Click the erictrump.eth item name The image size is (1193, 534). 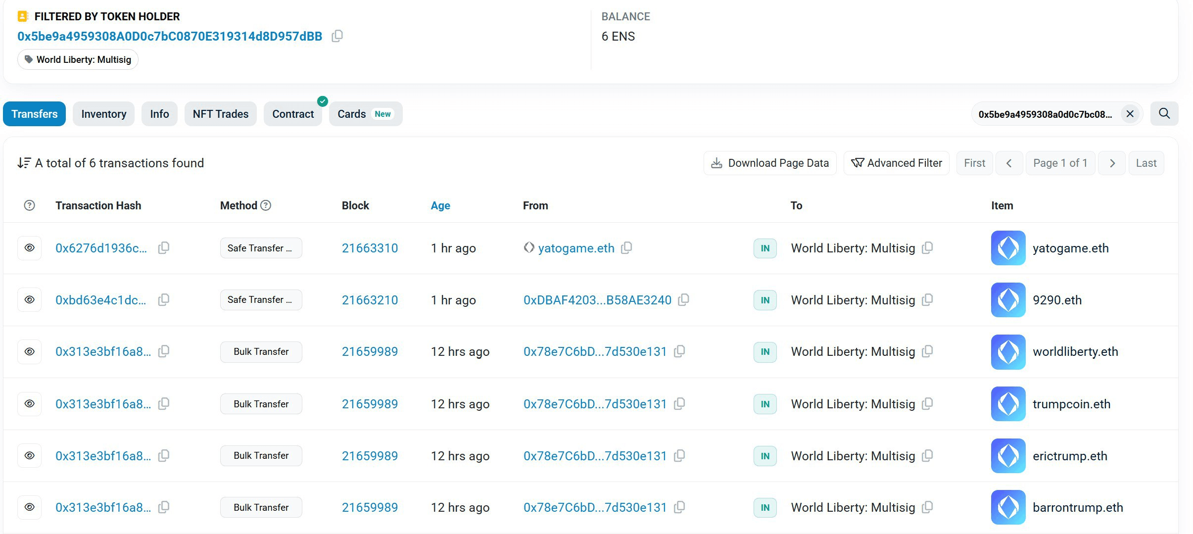(1070, 456)
